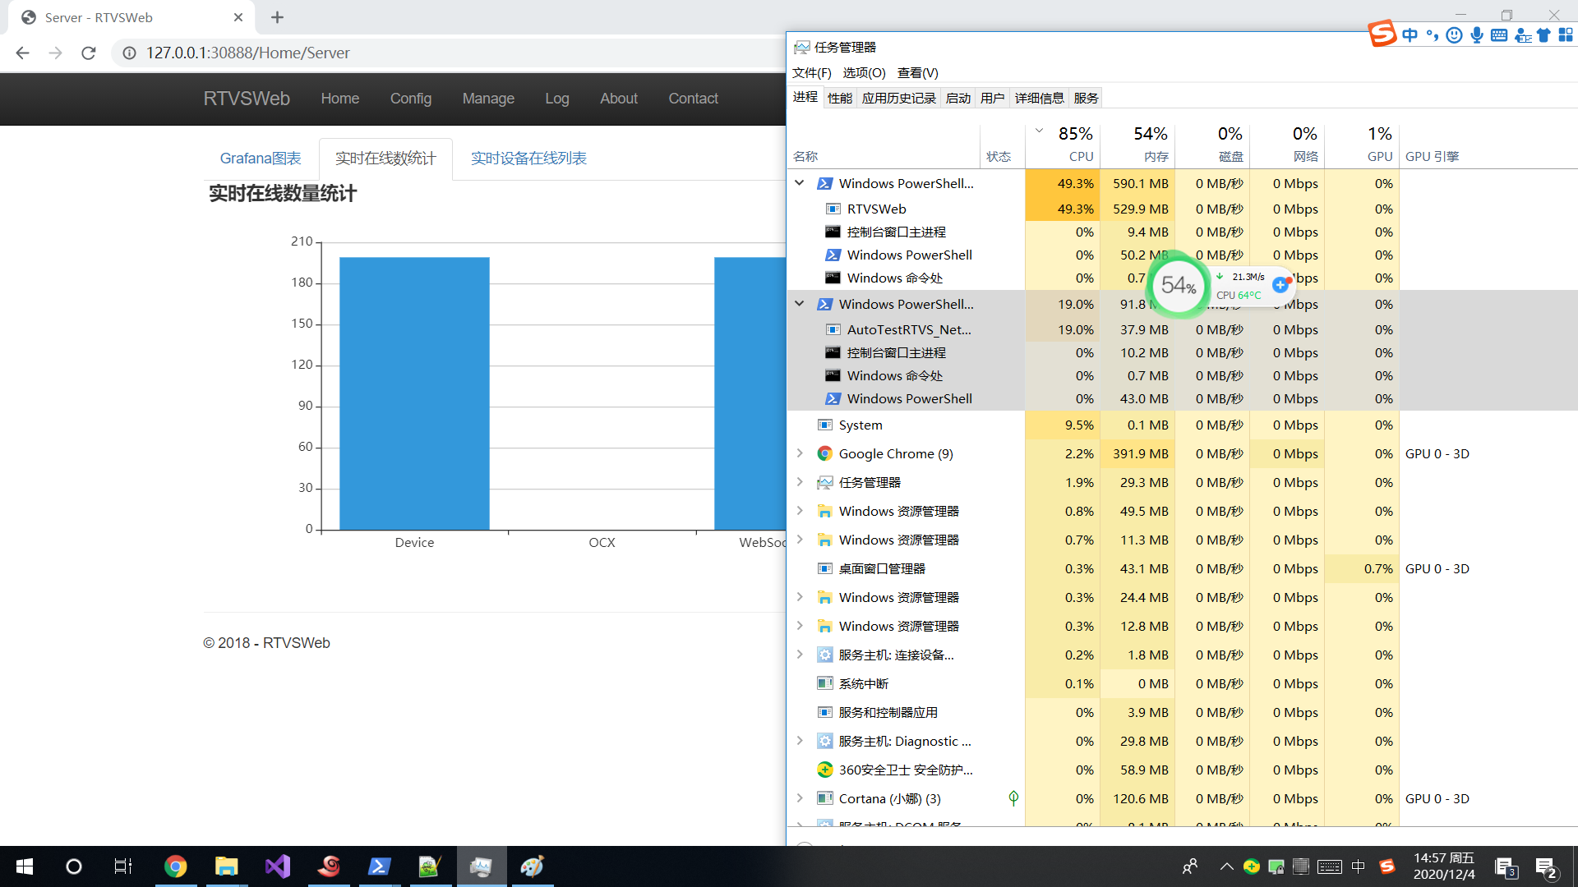Open the 选项(O) menu

(864, 73)
